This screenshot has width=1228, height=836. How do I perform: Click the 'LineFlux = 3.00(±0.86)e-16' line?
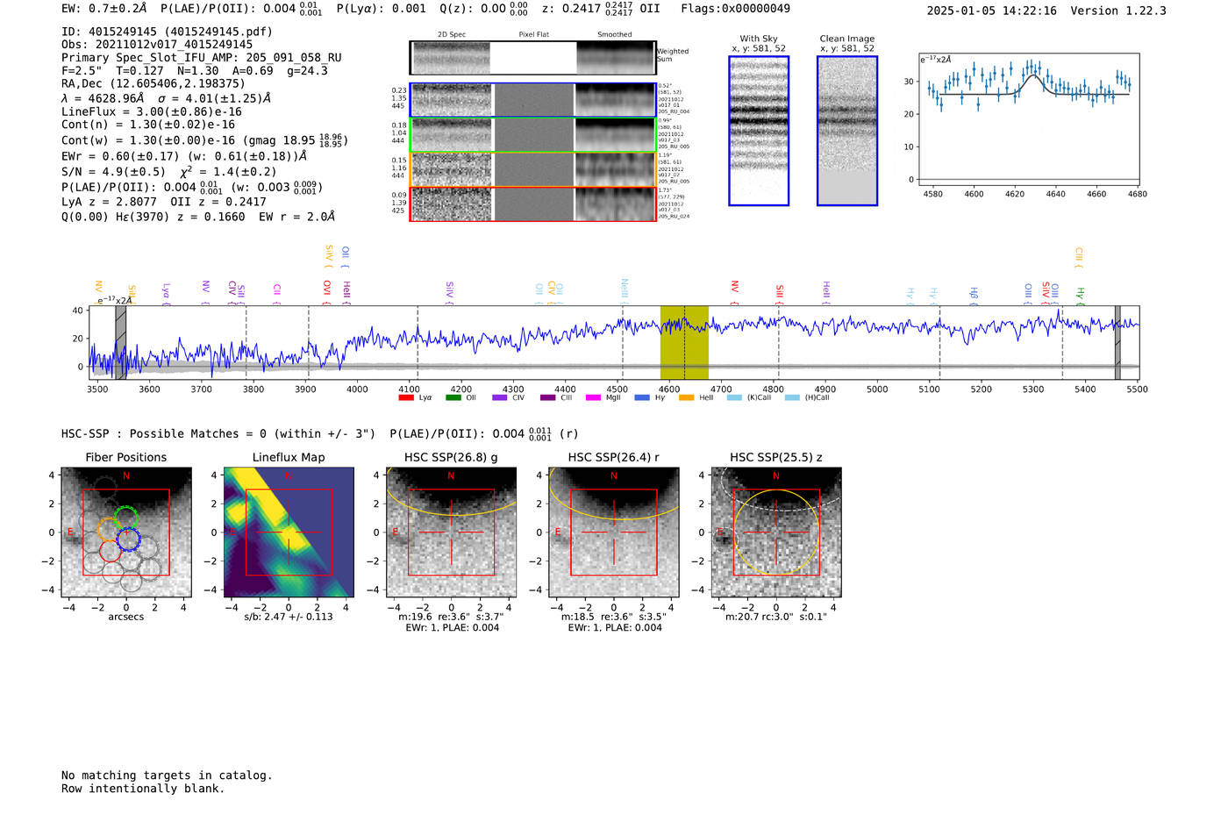pyautogui.click(x=152, y=111)
